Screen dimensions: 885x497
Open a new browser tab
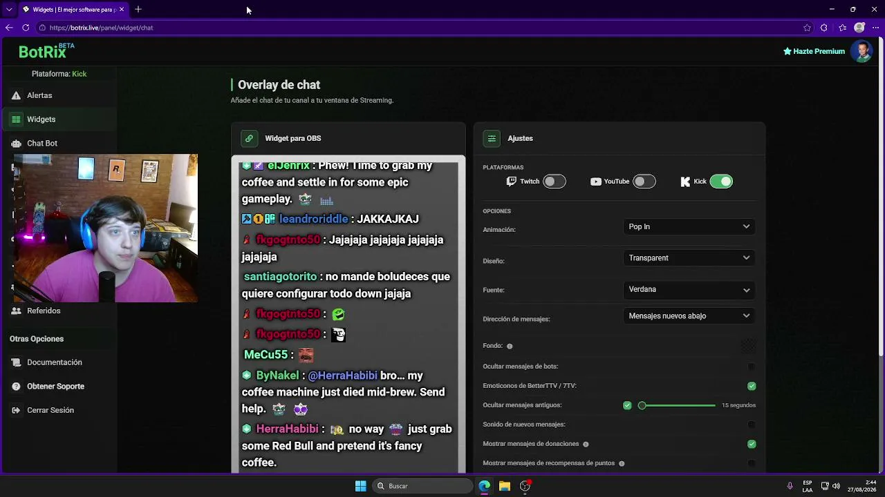coord(138,9)
